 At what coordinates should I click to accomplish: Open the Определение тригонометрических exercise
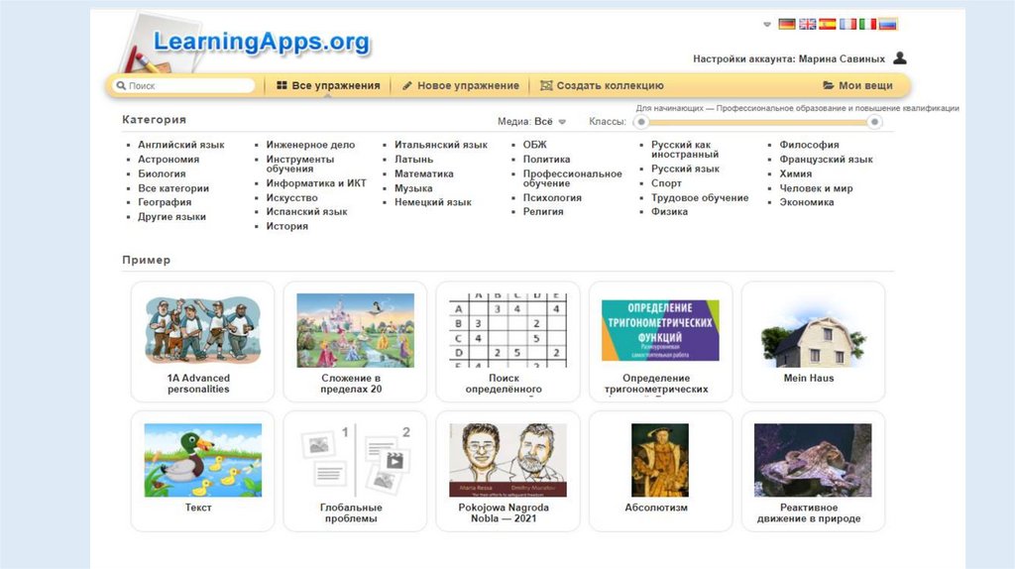pyautogui.click(x=660, y=341)
